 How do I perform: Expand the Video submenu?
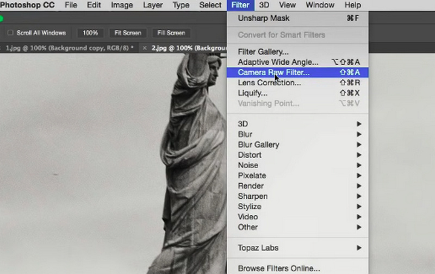[297, 217]
